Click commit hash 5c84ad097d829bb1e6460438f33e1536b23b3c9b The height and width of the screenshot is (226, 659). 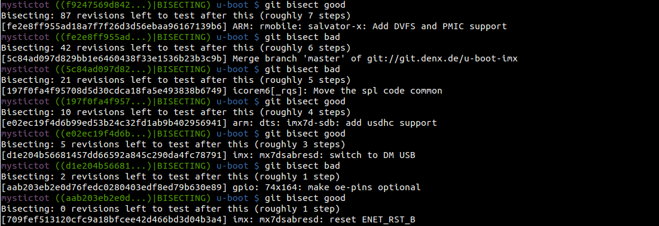[114, 58]
